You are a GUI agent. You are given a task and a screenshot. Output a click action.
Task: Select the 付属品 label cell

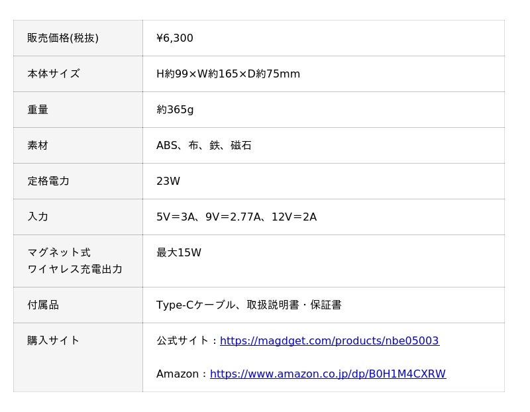tap(78, 305)
